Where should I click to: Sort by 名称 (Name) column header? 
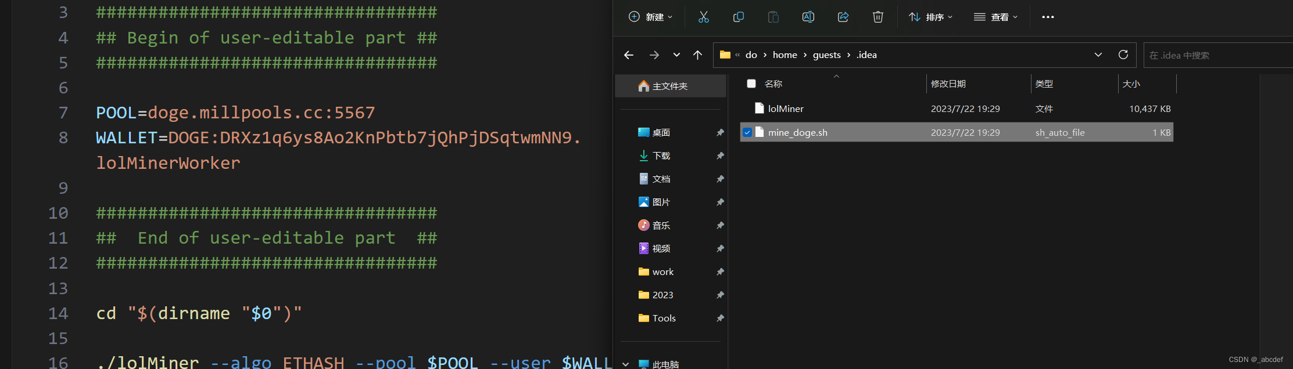point(773,84)
